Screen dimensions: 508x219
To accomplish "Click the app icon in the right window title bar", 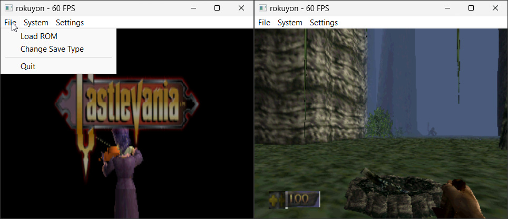I will click(x=263, y=8).
